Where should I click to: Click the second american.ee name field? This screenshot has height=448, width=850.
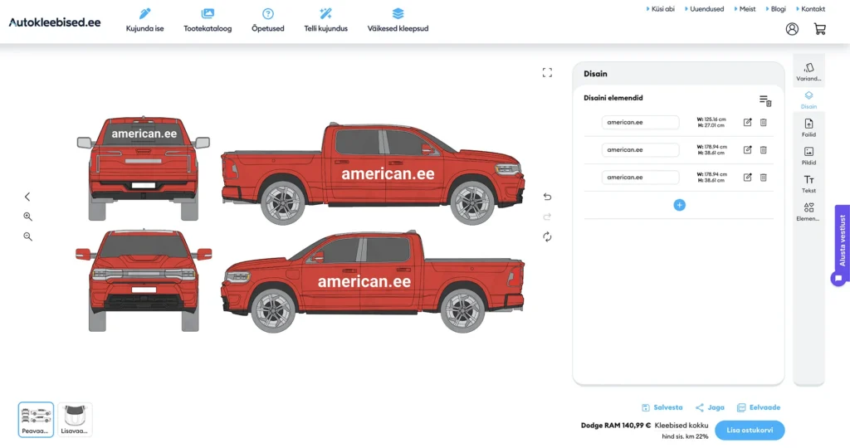pos(640,149)
